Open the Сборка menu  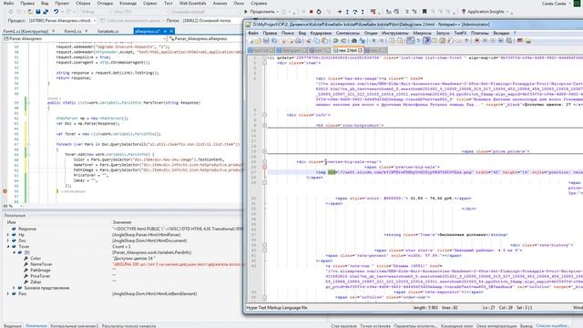(83, 4)
